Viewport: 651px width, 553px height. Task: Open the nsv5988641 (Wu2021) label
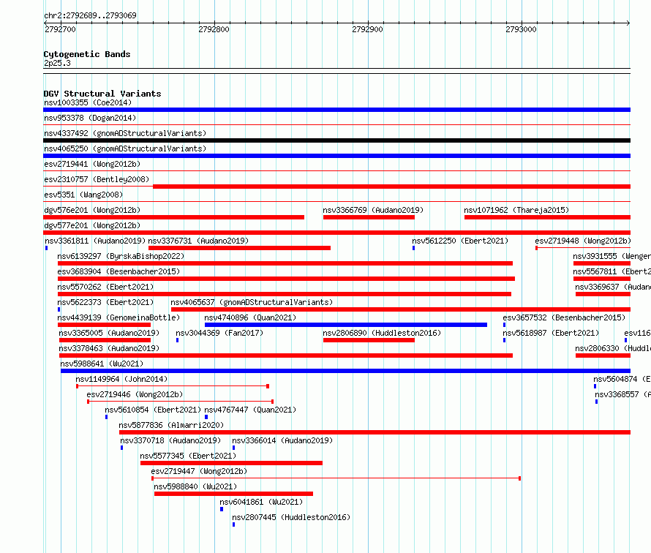102,364
